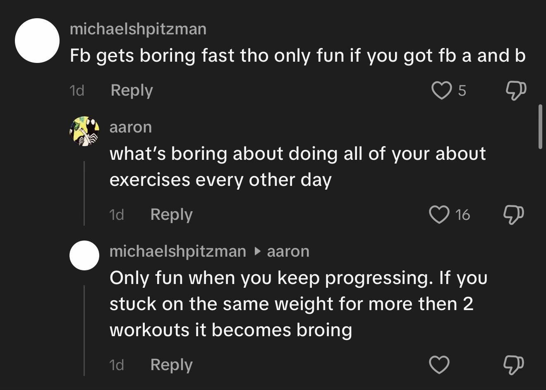This screenshot has width=546, height=390.
Task: Click the comments scrollbar thumb
Action: coord(540,127)
